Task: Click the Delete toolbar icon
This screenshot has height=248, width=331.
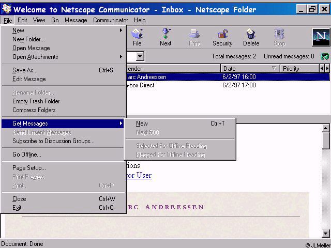Action: (x=251, y=37)
